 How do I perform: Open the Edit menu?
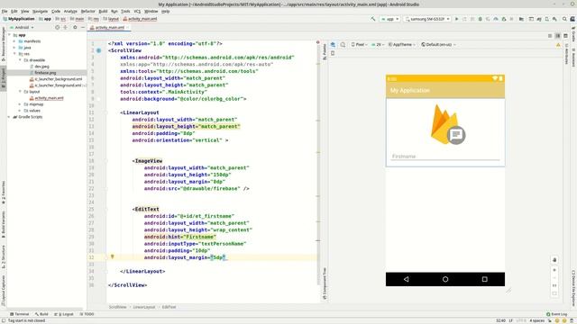pyautogui.click(x=14, y=12)
